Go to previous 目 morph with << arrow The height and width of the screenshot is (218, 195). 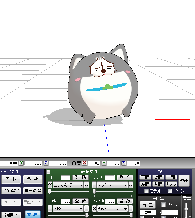click(50, 185)
